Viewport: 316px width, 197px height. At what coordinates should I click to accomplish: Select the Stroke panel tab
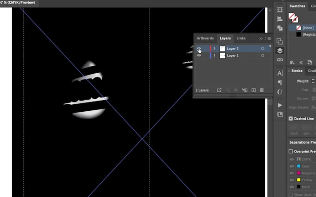296,71
